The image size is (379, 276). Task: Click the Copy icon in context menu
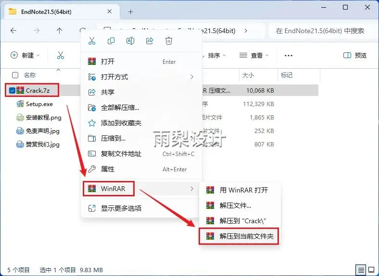(x=111, y=41)
